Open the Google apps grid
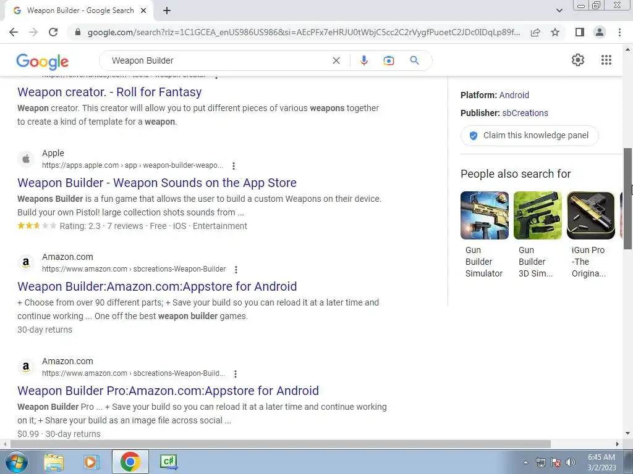Screen dimensions: 633x474 tap(606, 60)
